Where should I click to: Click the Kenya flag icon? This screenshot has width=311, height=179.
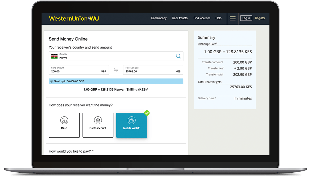[54, 56]
